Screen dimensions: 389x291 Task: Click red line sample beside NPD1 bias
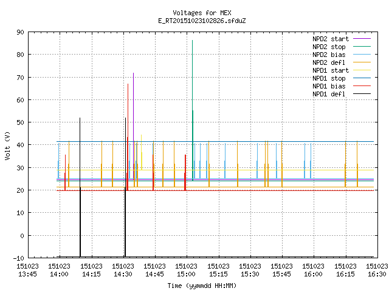[x=362, y=86]
